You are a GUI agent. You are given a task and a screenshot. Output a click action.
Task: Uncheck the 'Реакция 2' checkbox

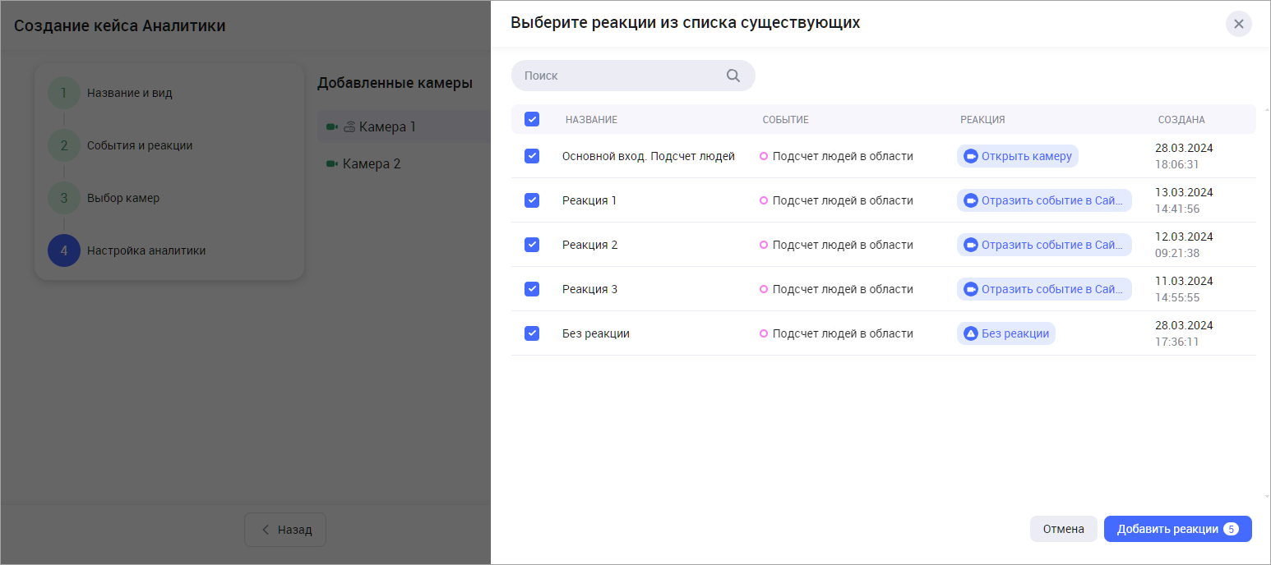tap(532, 245)
